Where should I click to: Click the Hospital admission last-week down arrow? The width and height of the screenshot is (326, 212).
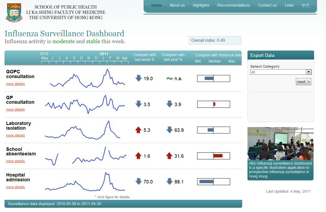click(x=139, y=182)
